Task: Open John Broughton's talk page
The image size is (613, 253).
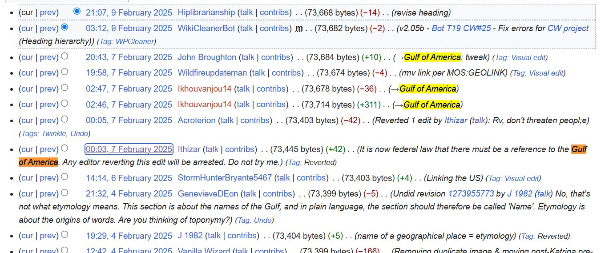Action: pos(248,57)
